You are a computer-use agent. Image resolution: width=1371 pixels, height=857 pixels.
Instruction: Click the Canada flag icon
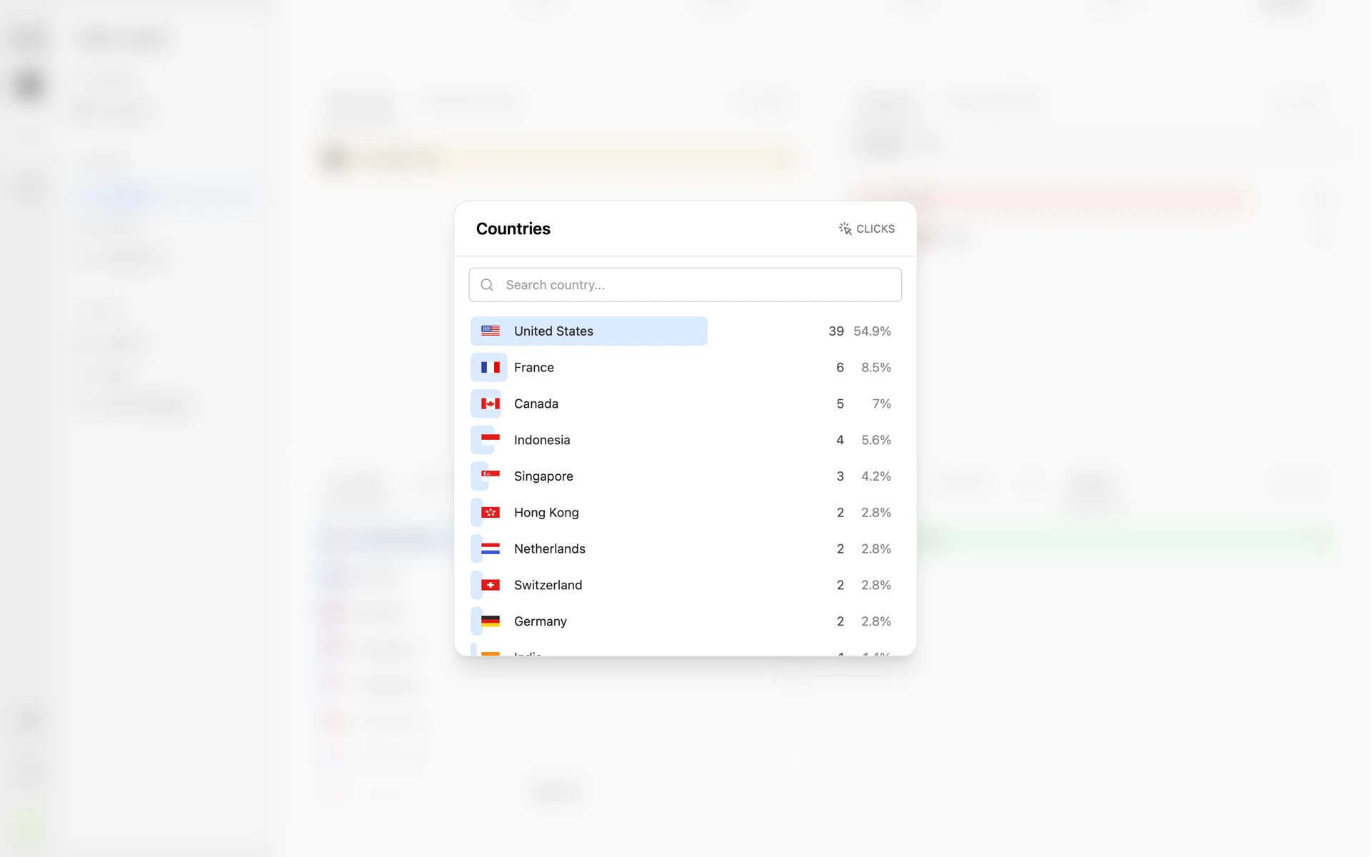coord(490,404)
